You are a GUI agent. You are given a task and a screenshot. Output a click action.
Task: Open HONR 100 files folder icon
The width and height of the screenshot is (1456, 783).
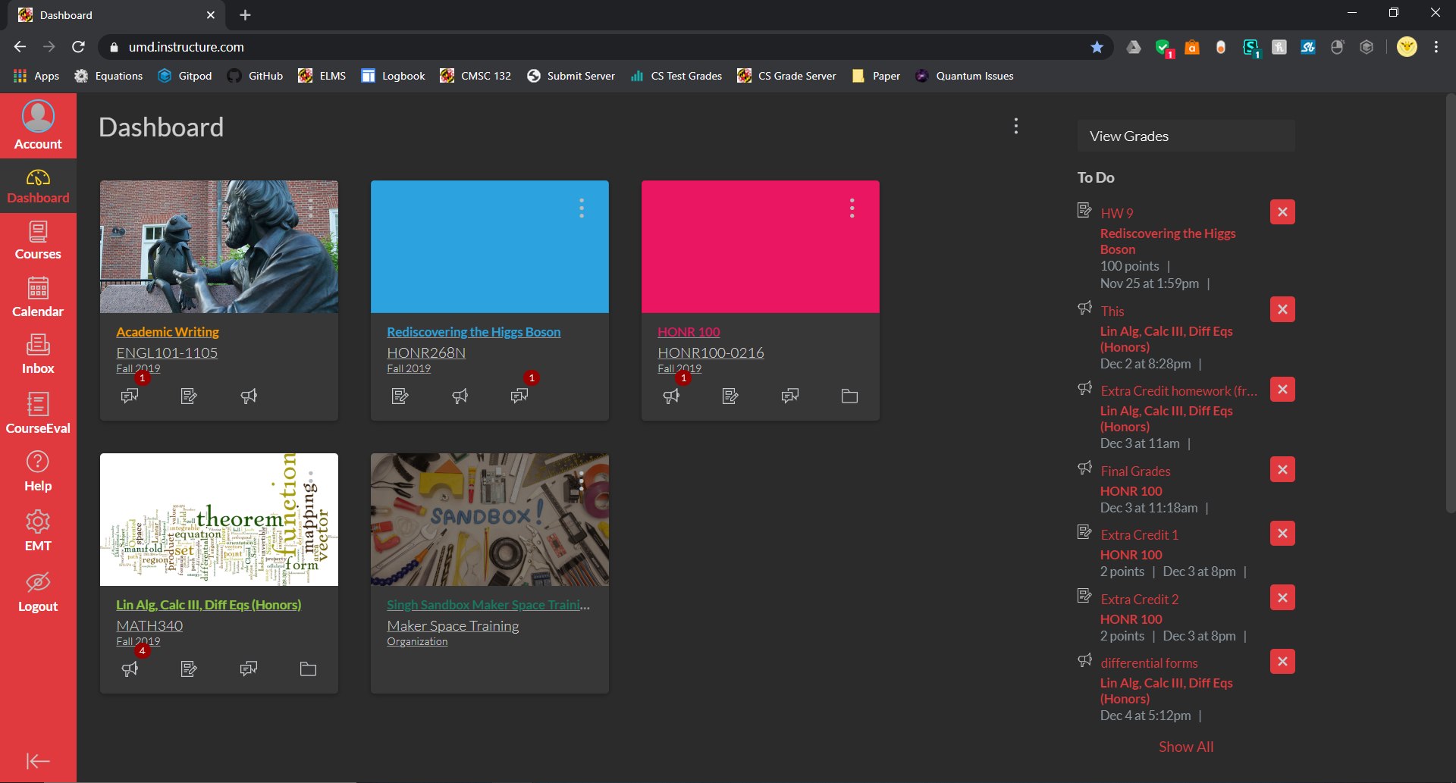[x=849, y=396]
